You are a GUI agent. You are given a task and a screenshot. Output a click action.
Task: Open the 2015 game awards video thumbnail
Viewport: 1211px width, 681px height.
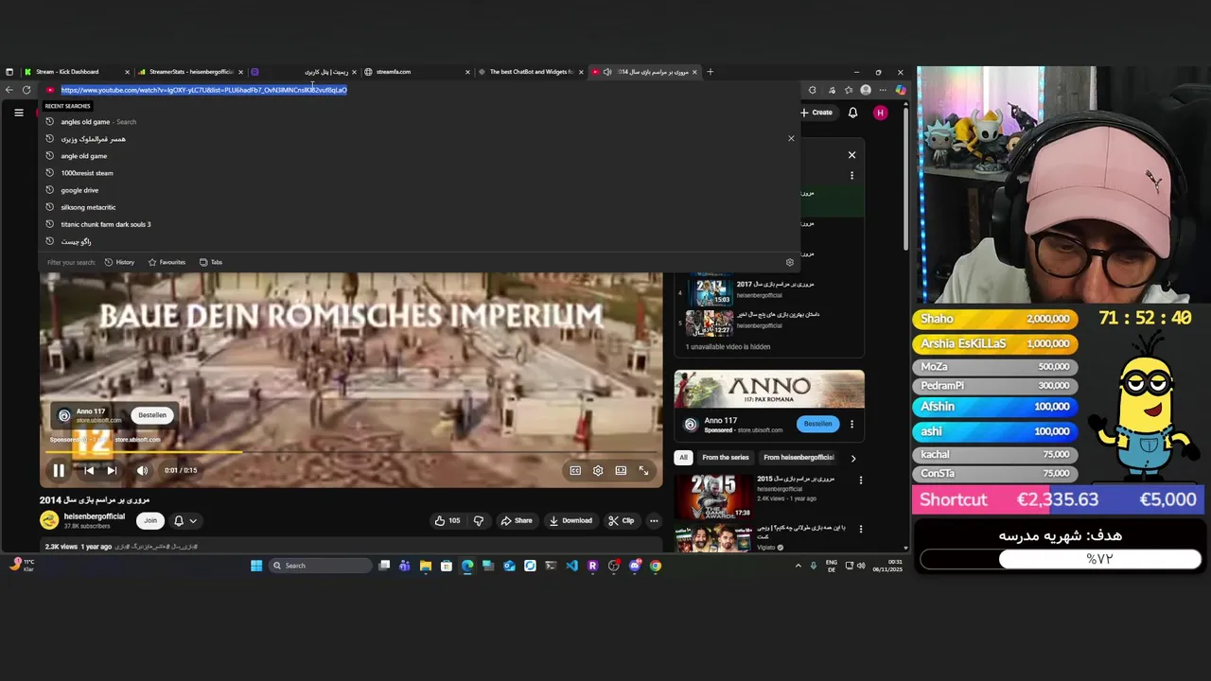(712, 495)
